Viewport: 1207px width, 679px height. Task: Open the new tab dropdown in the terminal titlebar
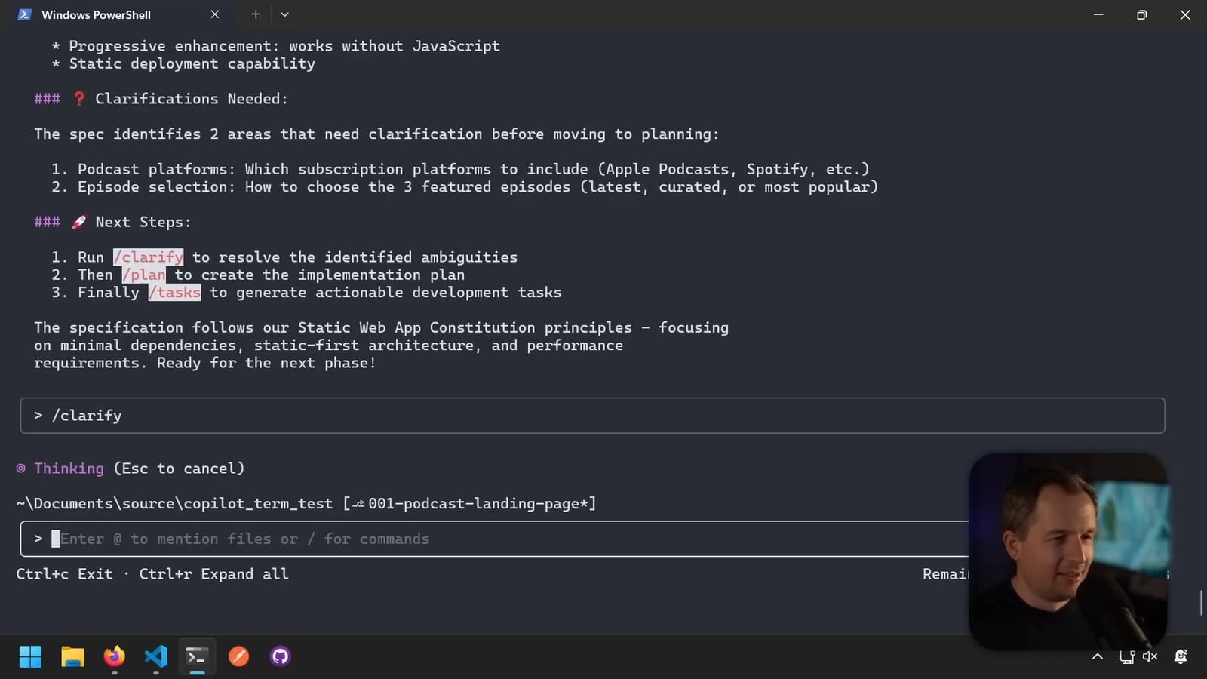(284, 14)
